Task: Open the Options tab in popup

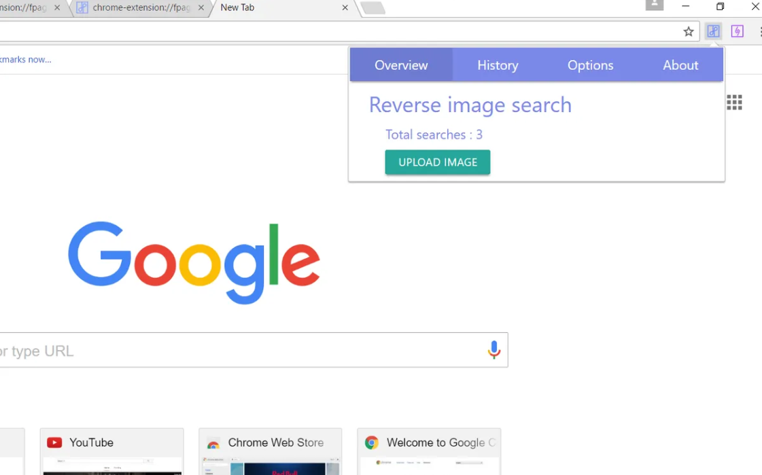Action: pyautogui.click(x=591, y=65)
